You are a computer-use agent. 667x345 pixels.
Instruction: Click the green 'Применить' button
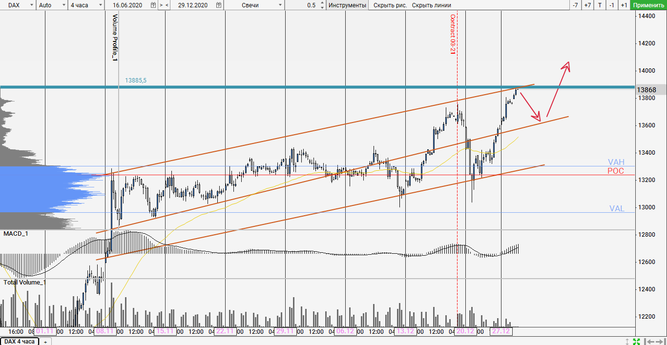click(648, 5)
